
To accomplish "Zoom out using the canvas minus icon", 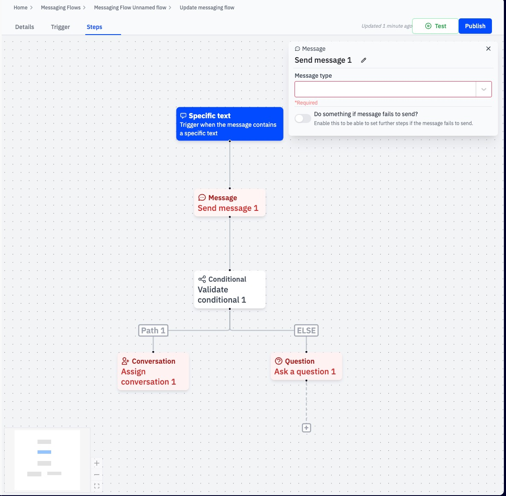I will coord(97,474).
